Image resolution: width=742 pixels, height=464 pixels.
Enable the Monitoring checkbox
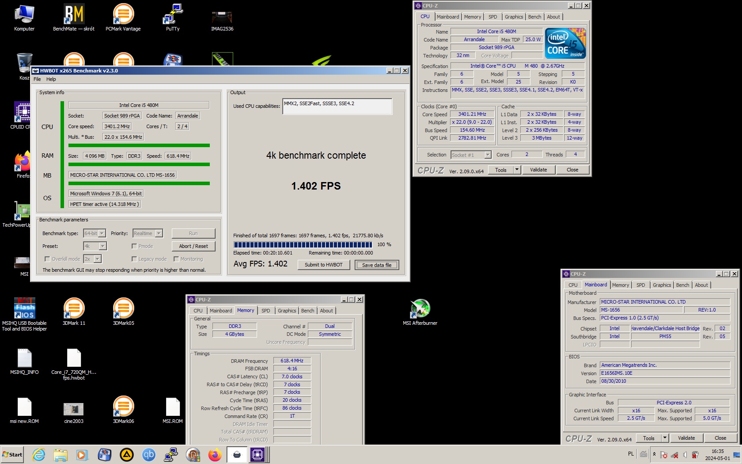tap(176, 259)
